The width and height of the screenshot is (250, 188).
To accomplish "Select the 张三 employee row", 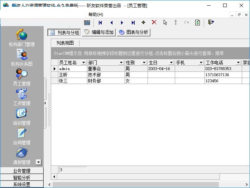I will (150, 81).
